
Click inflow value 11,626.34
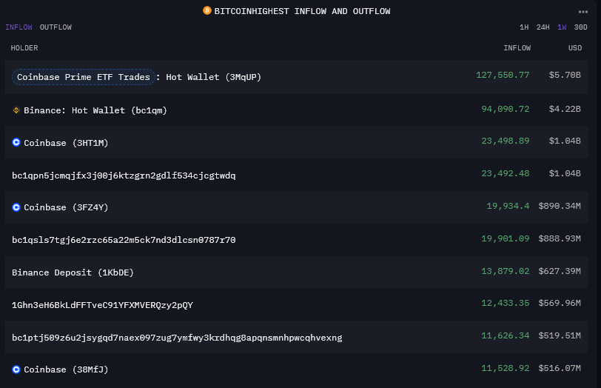506,336
